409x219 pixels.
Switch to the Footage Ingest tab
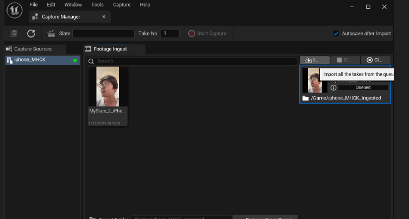(x=114, y=49)
